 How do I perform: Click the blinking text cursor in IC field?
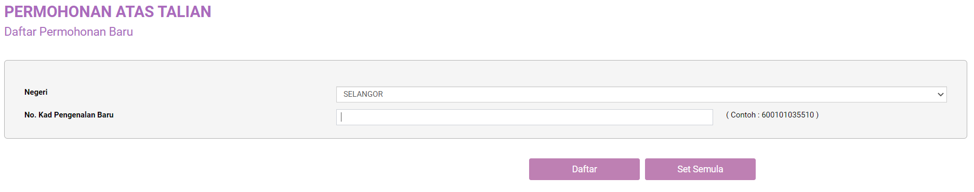341,117
